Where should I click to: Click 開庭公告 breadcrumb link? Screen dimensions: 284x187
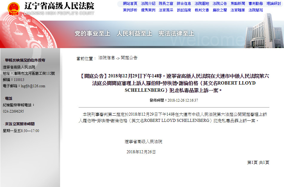point(129,58)
